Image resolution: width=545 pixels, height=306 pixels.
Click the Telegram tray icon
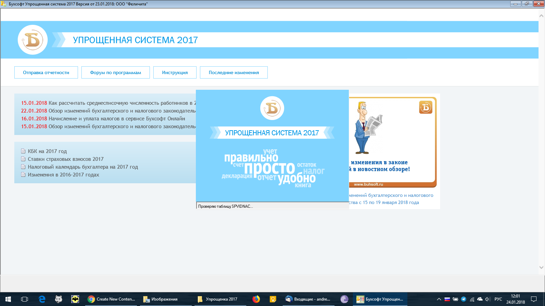pos(464,299)
